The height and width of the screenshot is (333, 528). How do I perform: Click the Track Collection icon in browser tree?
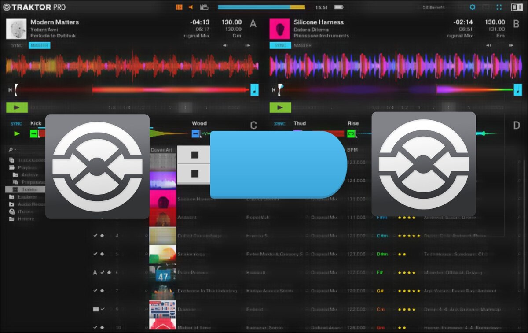(11, 160)
